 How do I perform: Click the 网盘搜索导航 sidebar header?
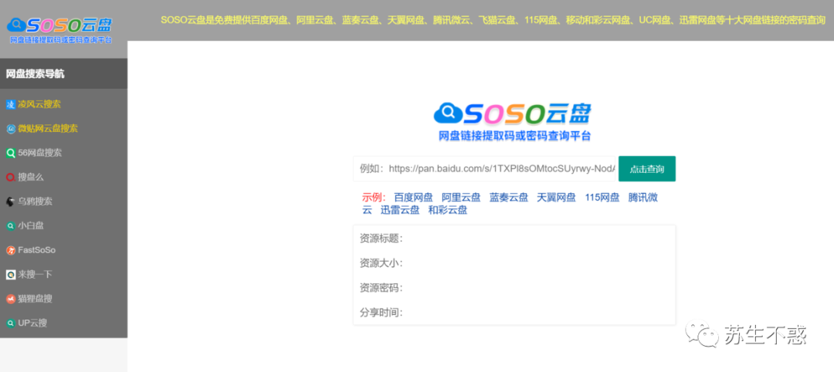[x=64, y=74]
